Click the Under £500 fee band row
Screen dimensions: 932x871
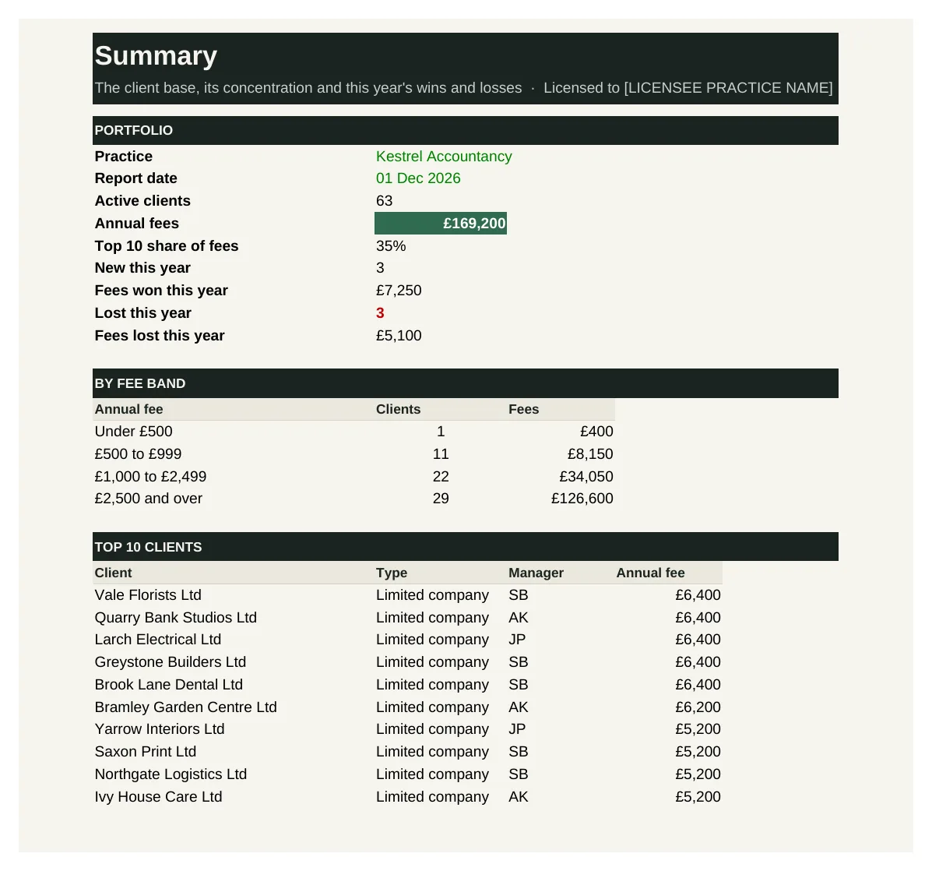pos(353,432)
